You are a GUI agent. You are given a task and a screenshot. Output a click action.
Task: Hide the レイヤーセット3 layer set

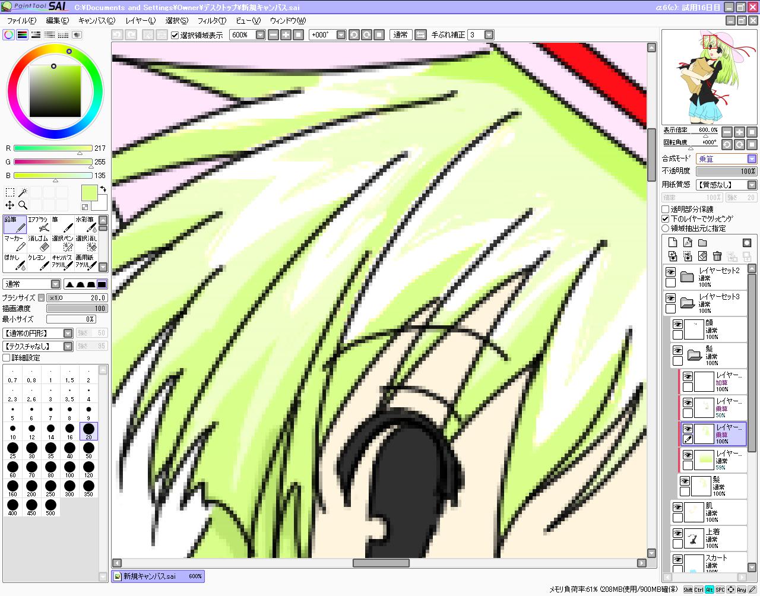pos(670,299)
